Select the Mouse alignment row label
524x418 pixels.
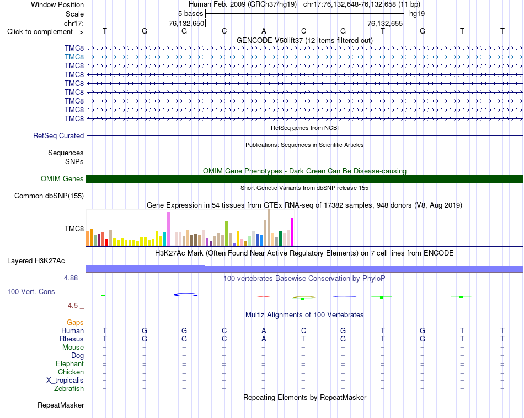click(x=73, y=348)
